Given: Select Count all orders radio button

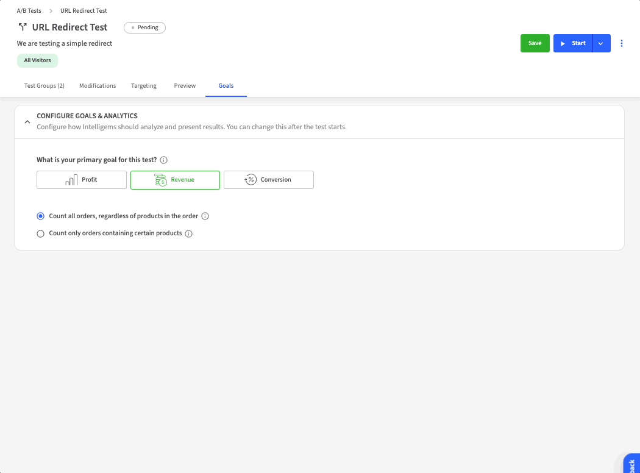Looking at the screenshot, I should (x=41, y=216).
